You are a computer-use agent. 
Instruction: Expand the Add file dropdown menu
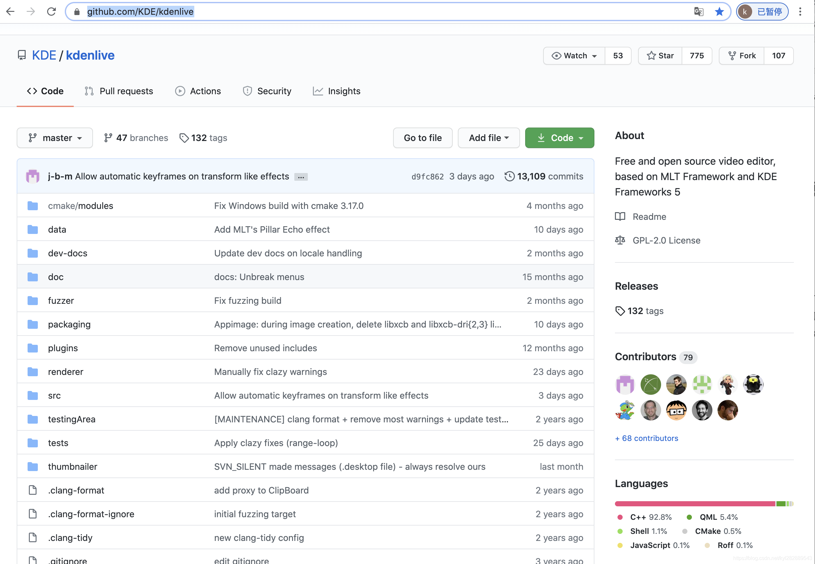coord(488,138)
